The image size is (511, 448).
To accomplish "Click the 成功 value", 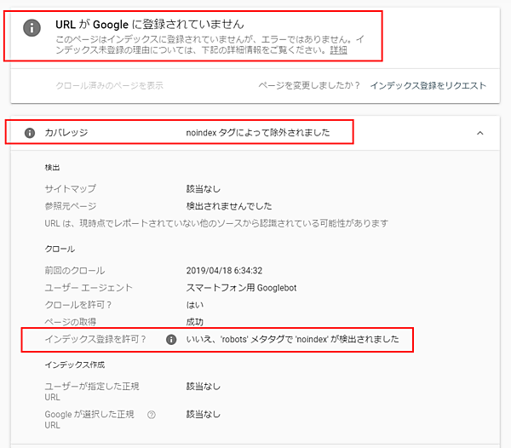I will 194,322.
